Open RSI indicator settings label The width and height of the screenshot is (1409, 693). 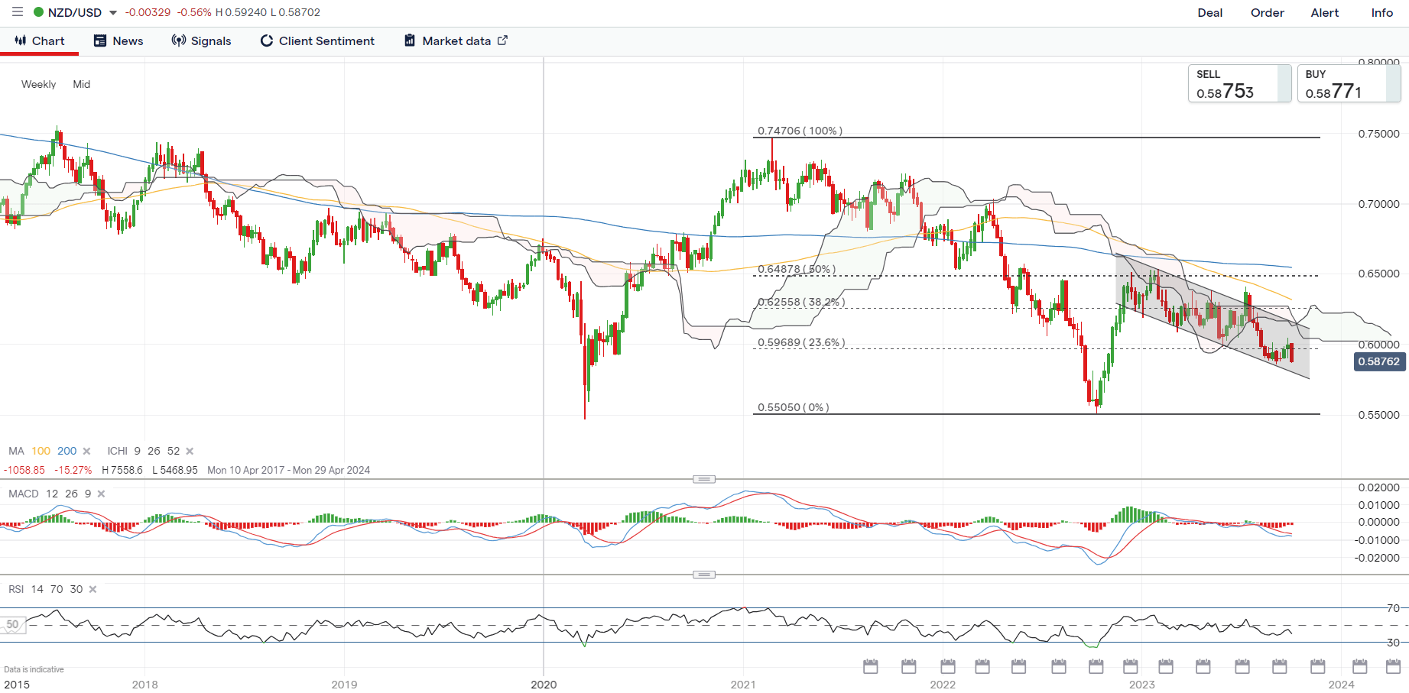(x=16, y=590)
